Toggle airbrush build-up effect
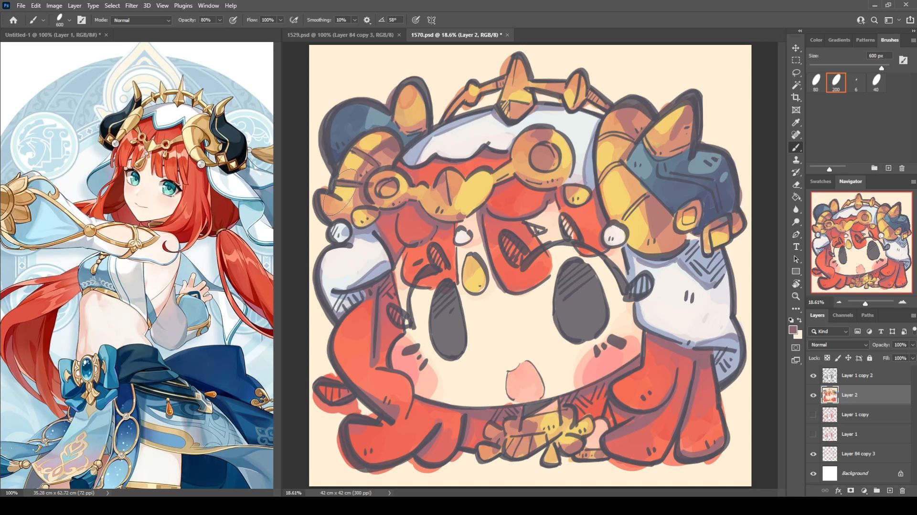Screen dimensions: 917x515 pyautogui.click(x=294, y=20)
